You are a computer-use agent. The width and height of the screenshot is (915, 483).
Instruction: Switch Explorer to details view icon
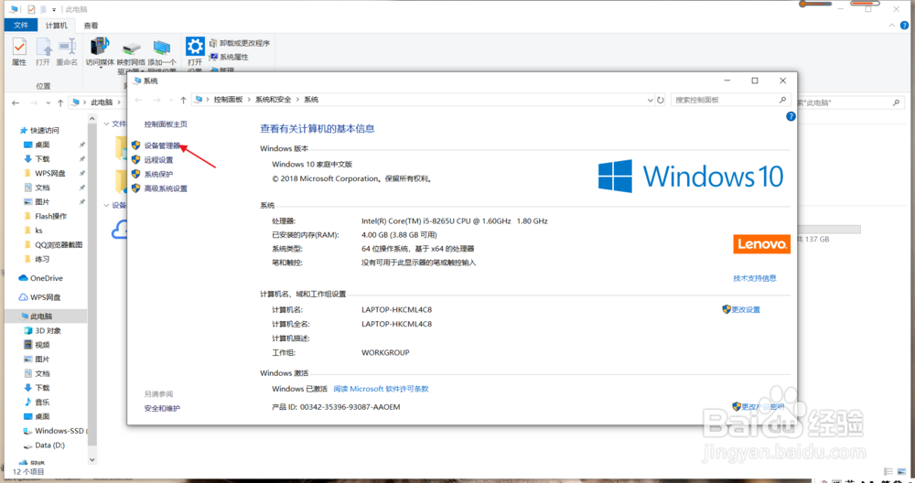pyautogui.click(x=888, y=471)
